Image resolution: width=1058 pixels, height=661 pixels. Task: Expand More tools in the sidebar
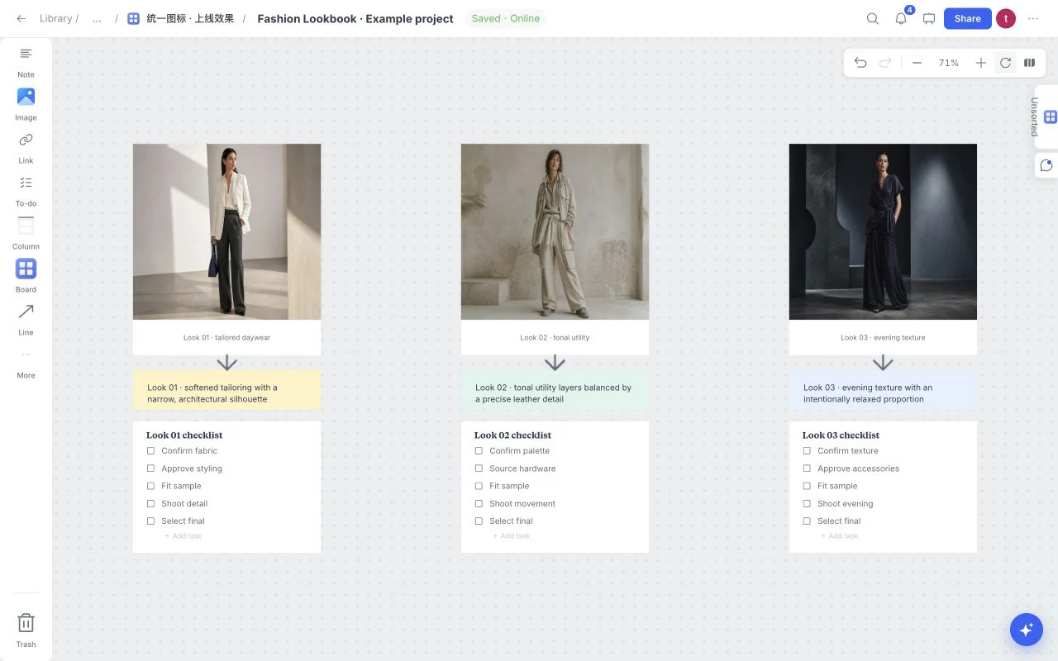coord(26,364)
